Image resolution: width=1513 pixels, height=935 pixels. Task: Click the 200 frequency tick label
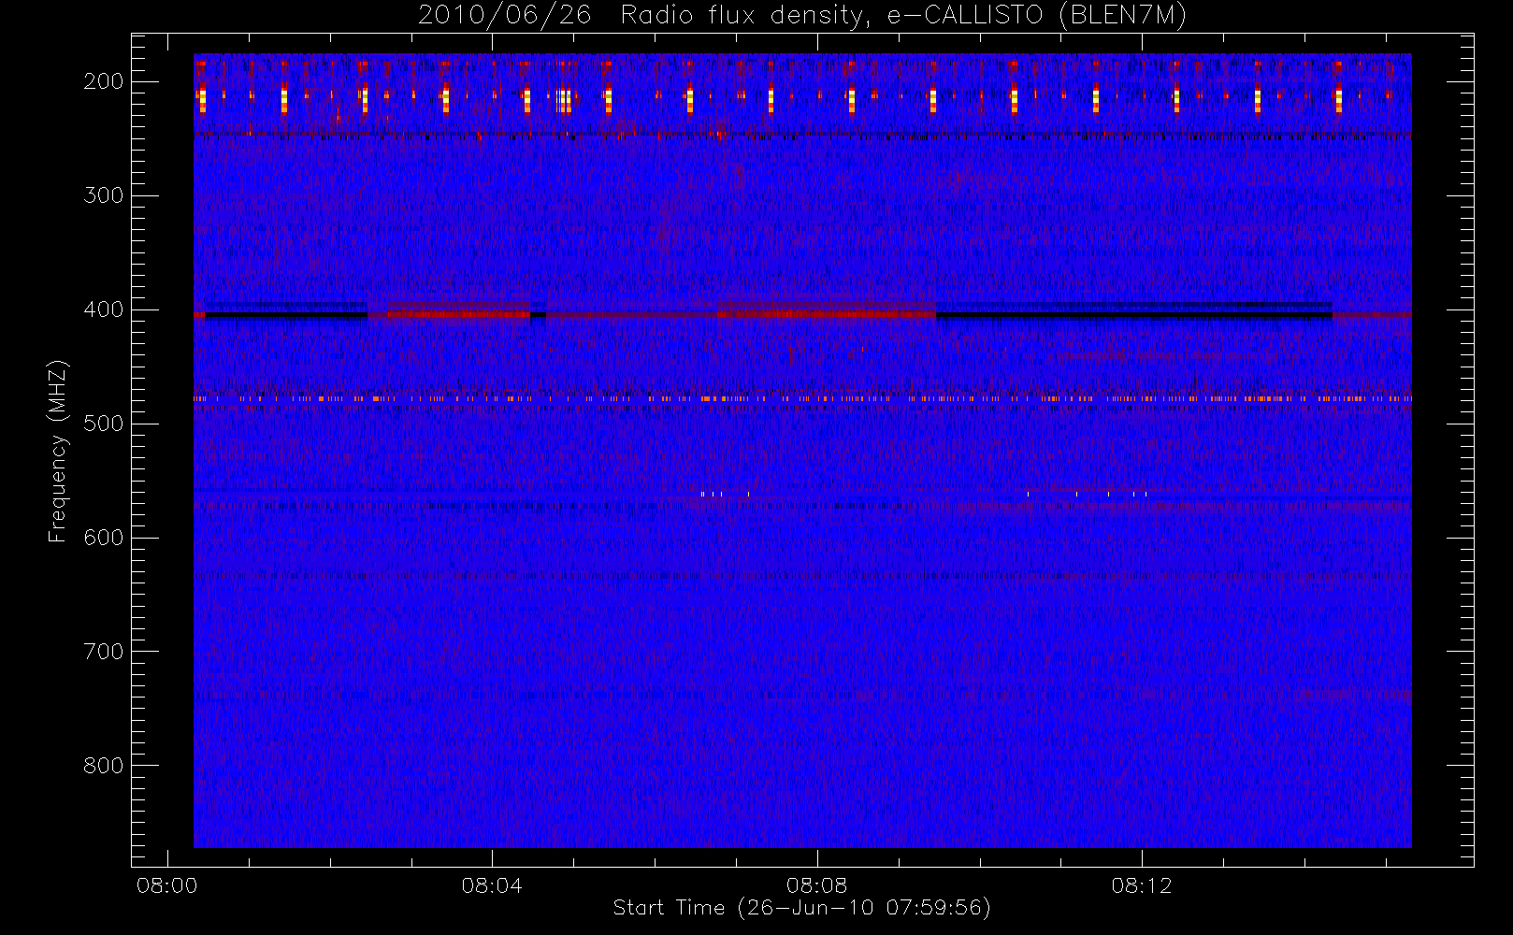(x=104, y=81)
